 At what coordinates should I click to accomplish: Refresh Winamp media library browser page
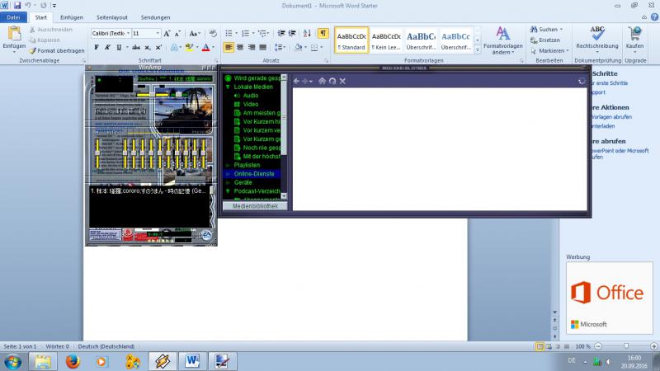pyautogui.click(x=332, y=81)
